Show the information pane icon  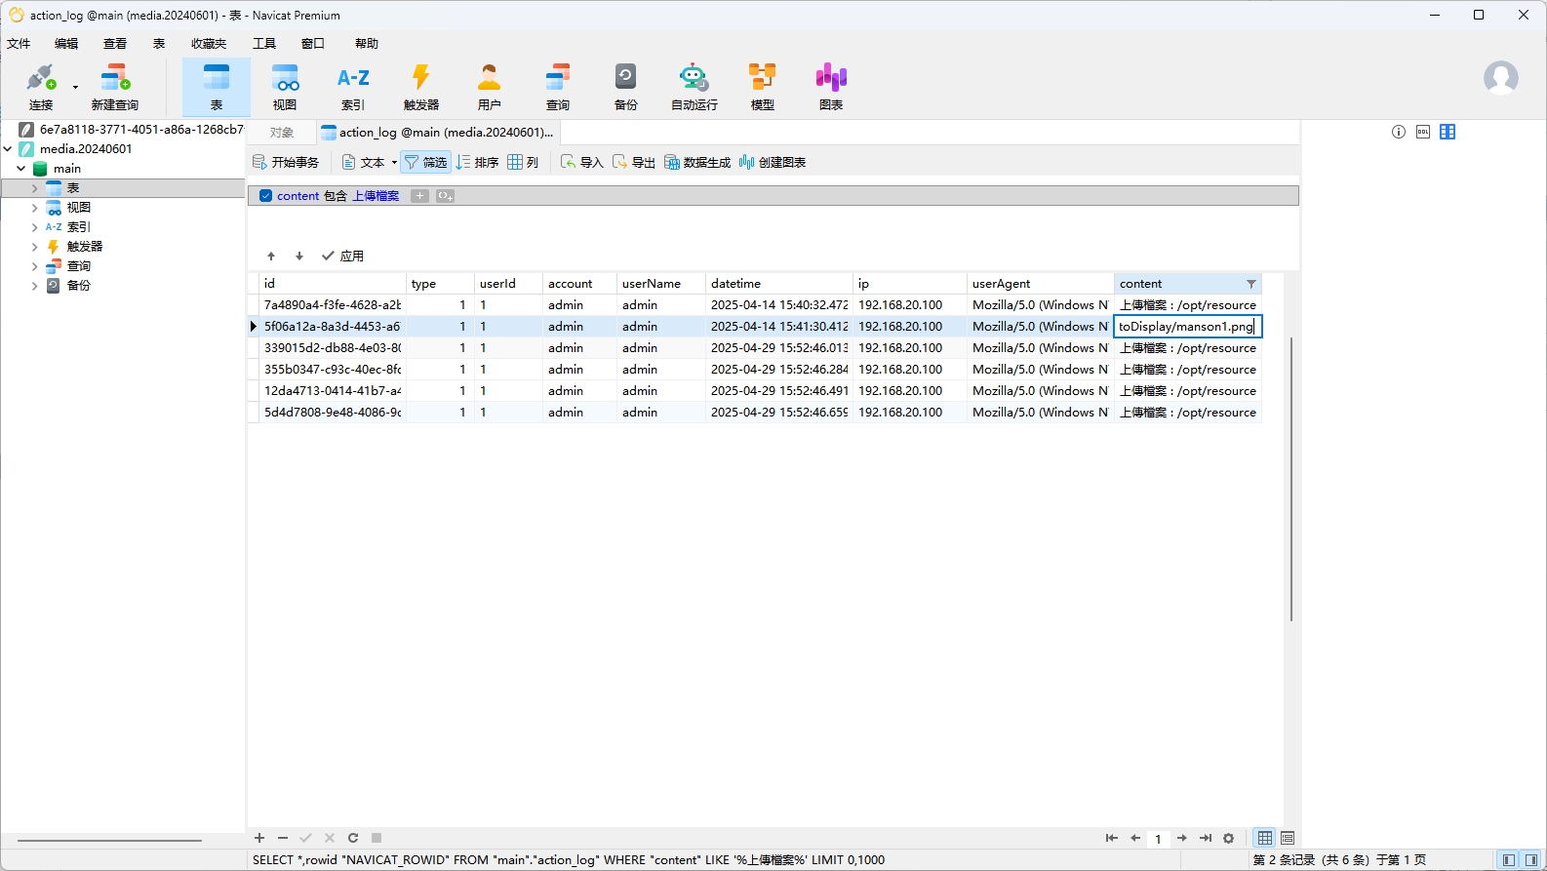[x=1399, y=132]
